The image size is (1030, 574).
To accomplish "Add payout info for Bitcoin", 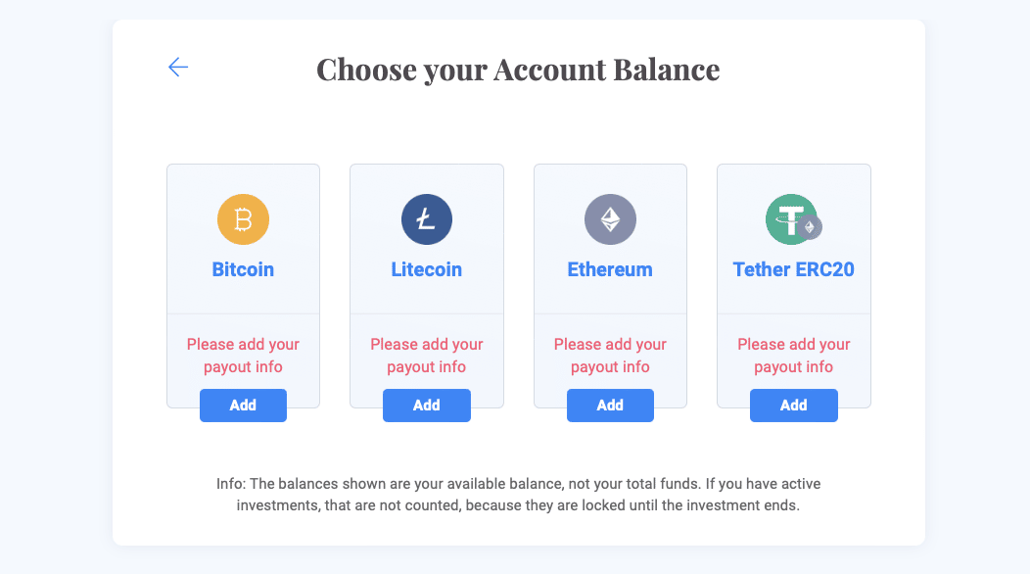I will coord(243,405).
